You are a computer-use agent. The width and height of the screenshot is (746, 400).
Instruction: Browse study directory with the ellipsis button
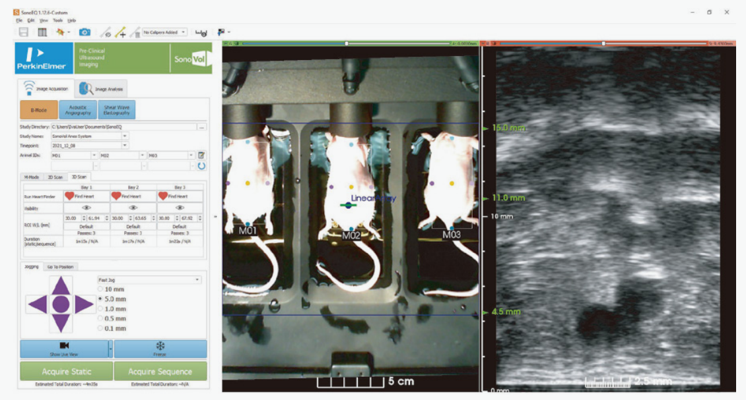[202, 127]
